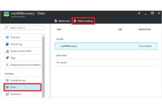Click the SETTINGS section heading
The width and height of the screenshot is (162, 108).
pos(9,74)
